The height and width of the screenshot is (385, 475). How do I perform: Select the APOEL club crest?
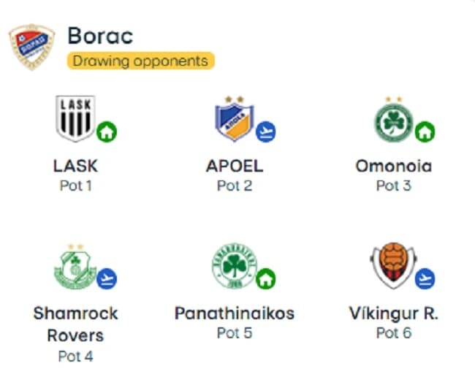[x=234, y=118]
